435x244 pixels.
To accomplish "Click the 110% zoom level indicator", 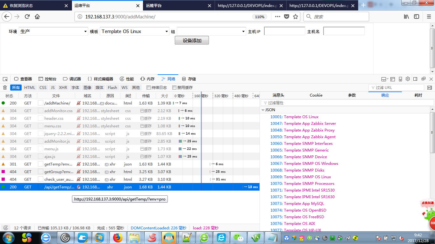I will (260, 17).
